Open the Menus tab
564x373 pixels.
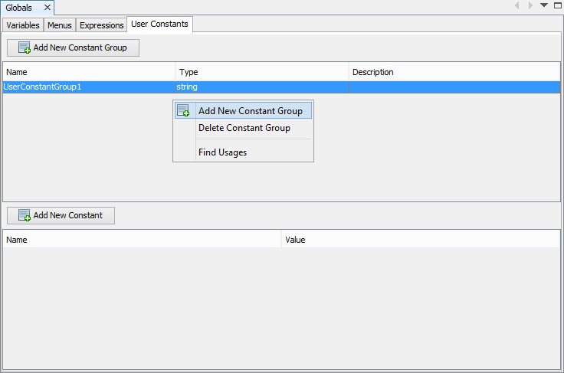tap(59, 25)
